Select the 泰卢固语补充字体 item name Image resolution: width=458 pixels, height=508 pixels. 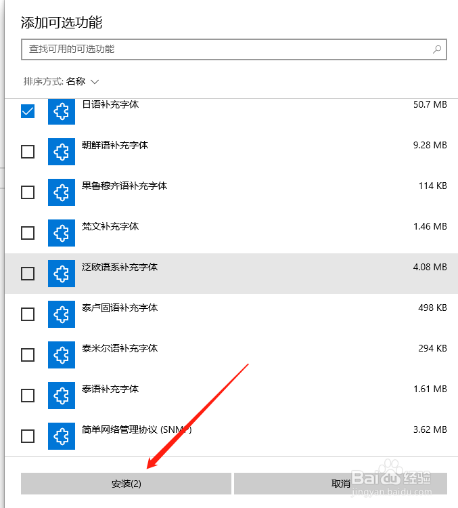click(120, 308)
